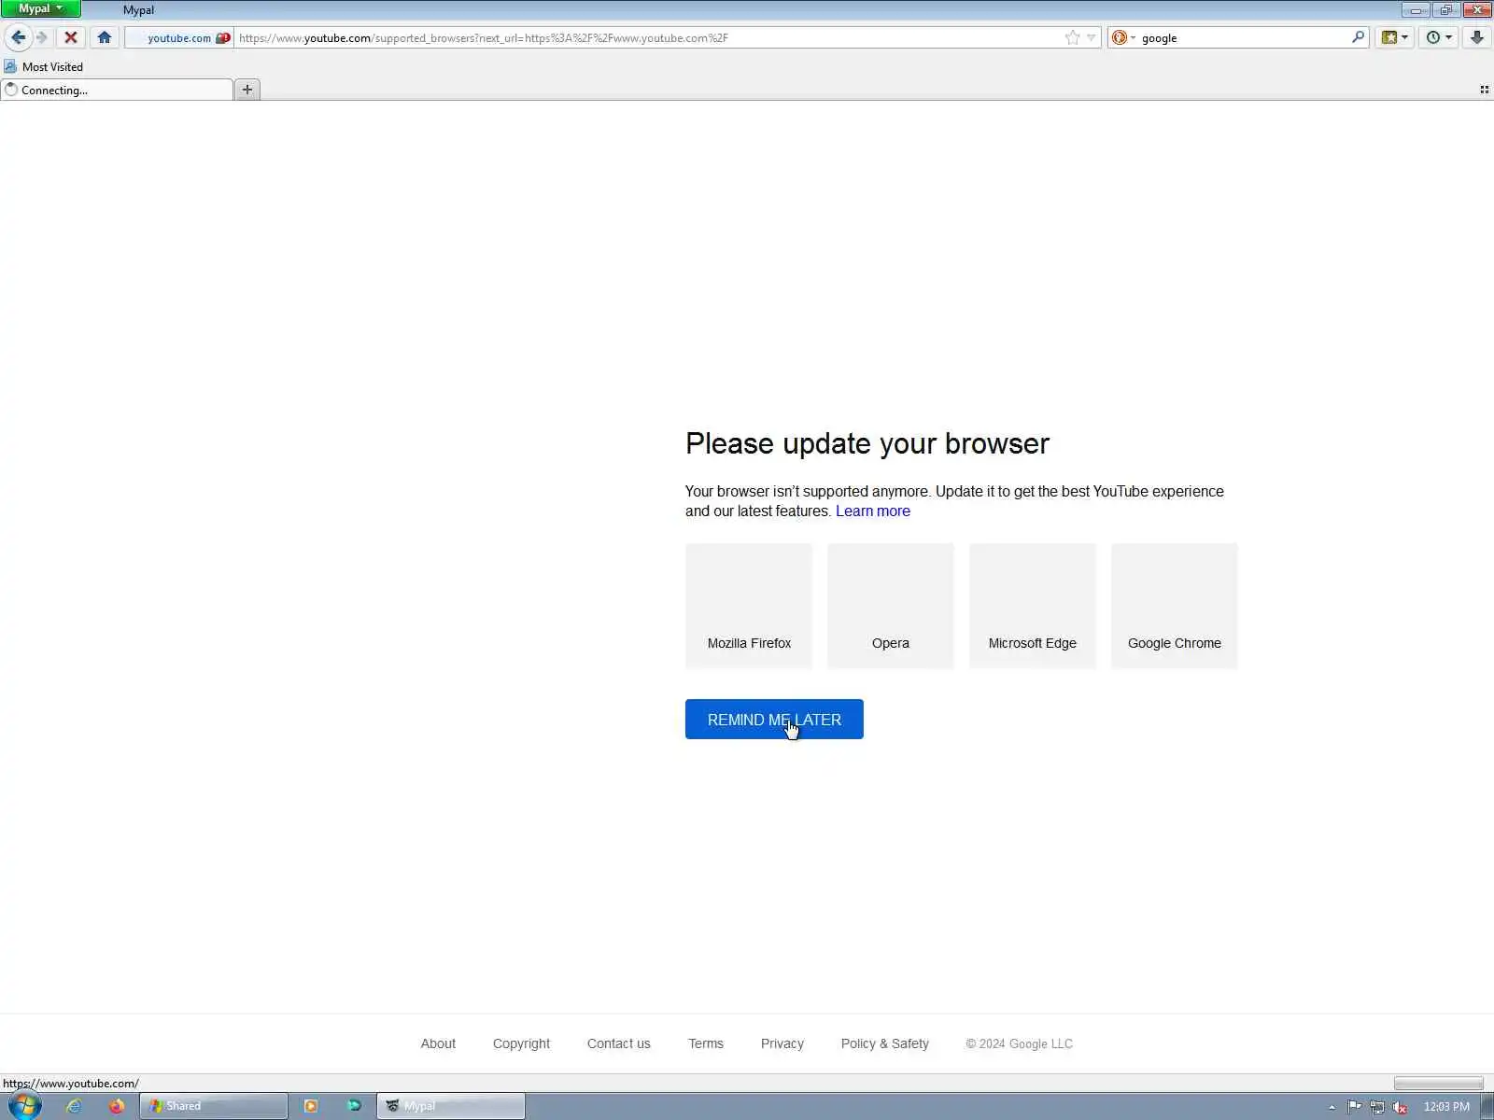
Task: Show hidden system tray icons arrow
Action: (1332, 1107)
